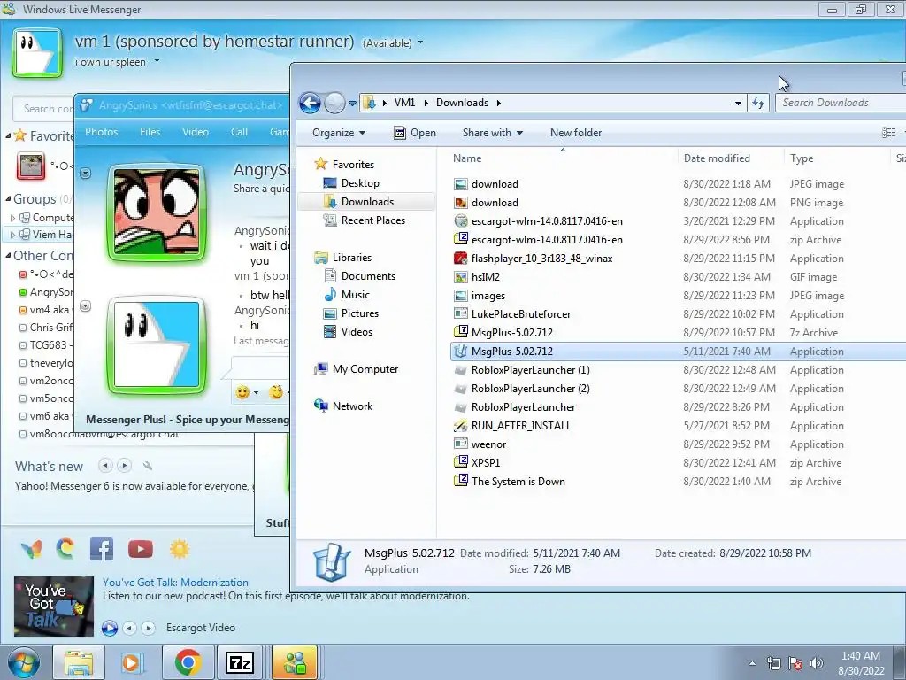Viewport: 906px width, 680px height.
Task: Refresh the Downloads folder view
Action: pos(757,103)
